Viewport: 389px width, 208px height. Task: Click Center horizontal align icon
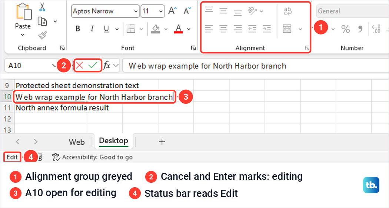(x=223, y=29)
